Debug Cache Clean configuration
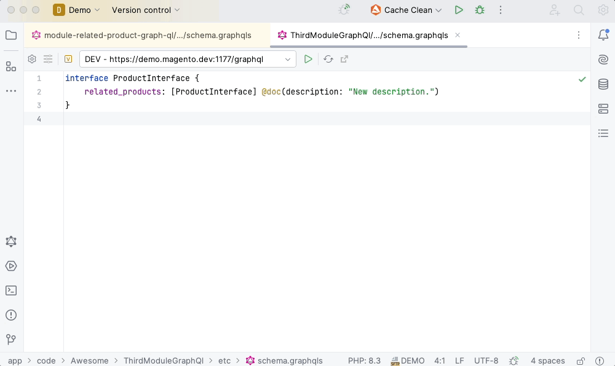Screen dimensions: 615x366 click(x=480, y=10)
